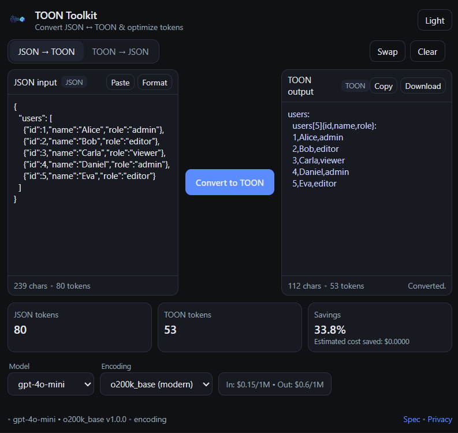Viewport: 458px width, 433px height.
Task: Click the Convert to TOON button
Action: pyautogui.click(x=230, y=182)
